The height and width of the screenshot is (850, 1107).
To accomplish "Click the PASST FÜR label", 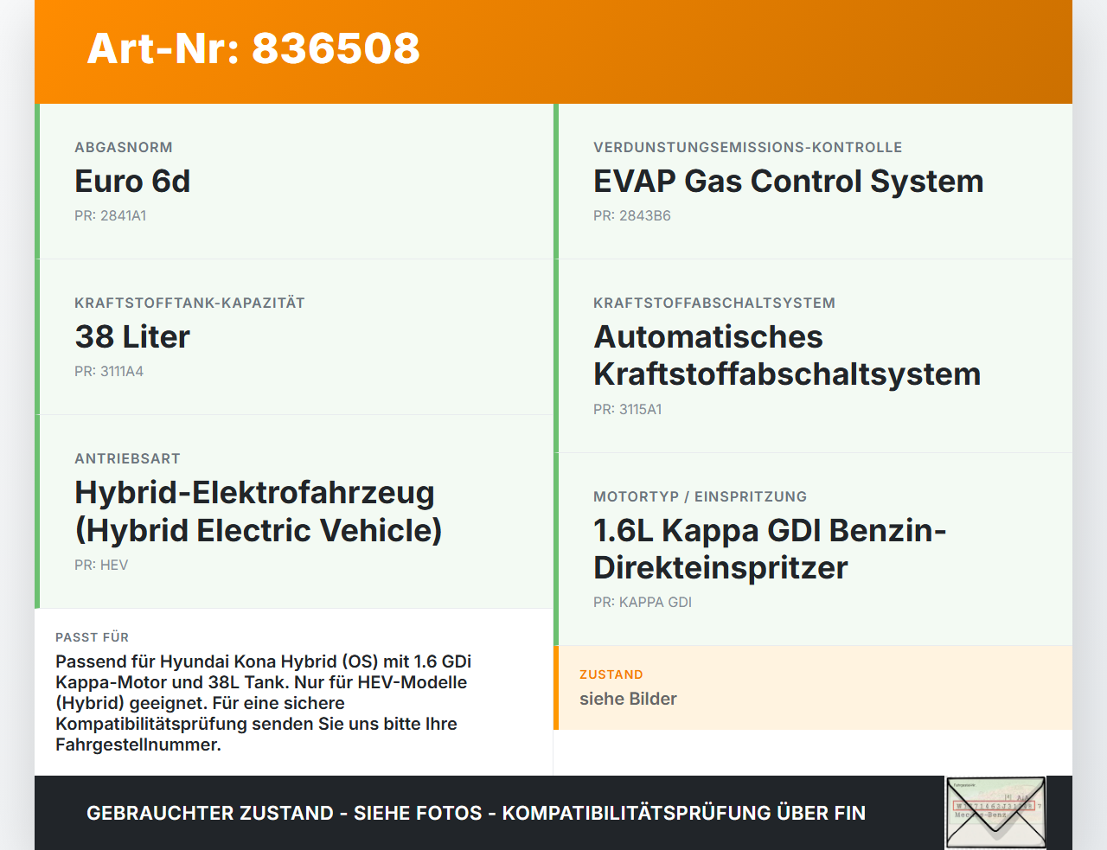I will click(92, 637).
